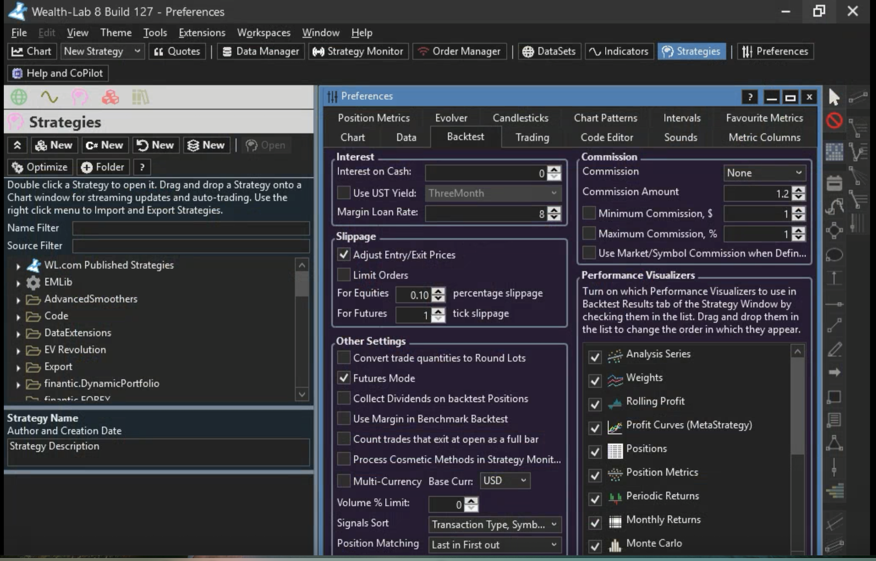Click the add Folder button
This screenshot has height=561, width=876.
[x=103, y=167]
